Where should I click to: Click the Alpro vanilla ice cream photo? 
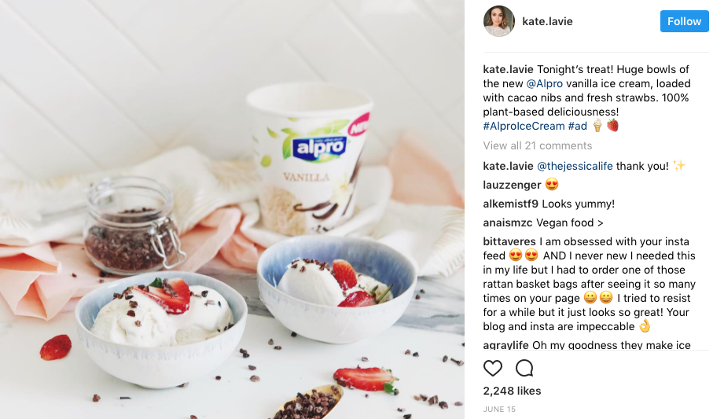[232, 209]
